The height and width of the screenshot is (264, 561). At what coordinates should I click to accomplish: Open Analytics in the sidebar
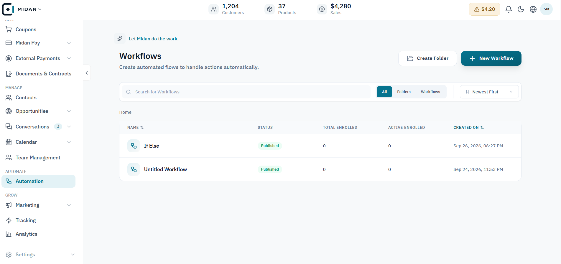click(39, 234)
